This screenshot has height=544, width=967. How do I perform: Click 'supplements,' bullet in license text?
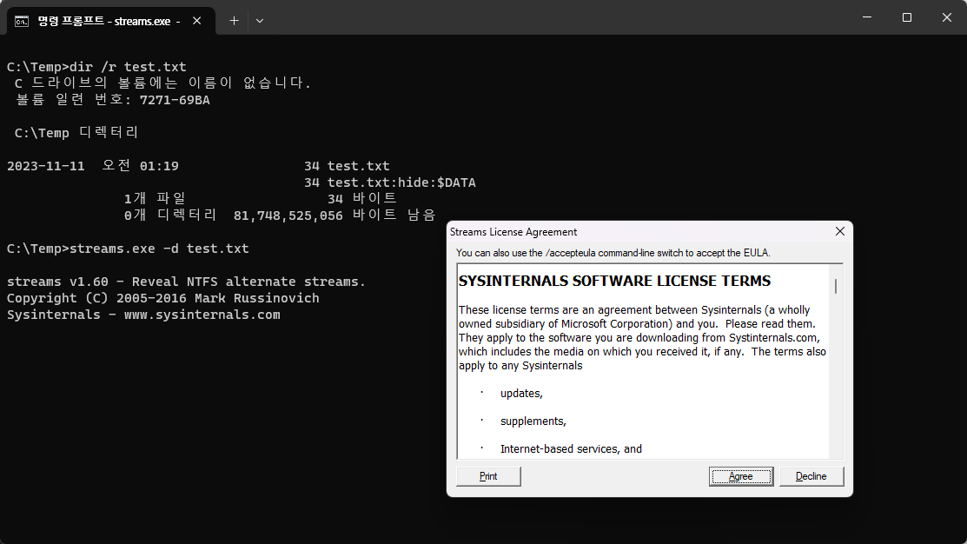click(x=533, y=421)
